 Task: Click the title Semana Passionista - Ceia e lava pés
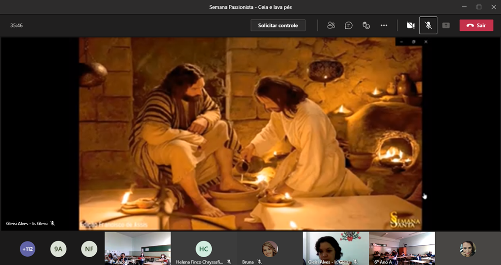pos(250,7)
